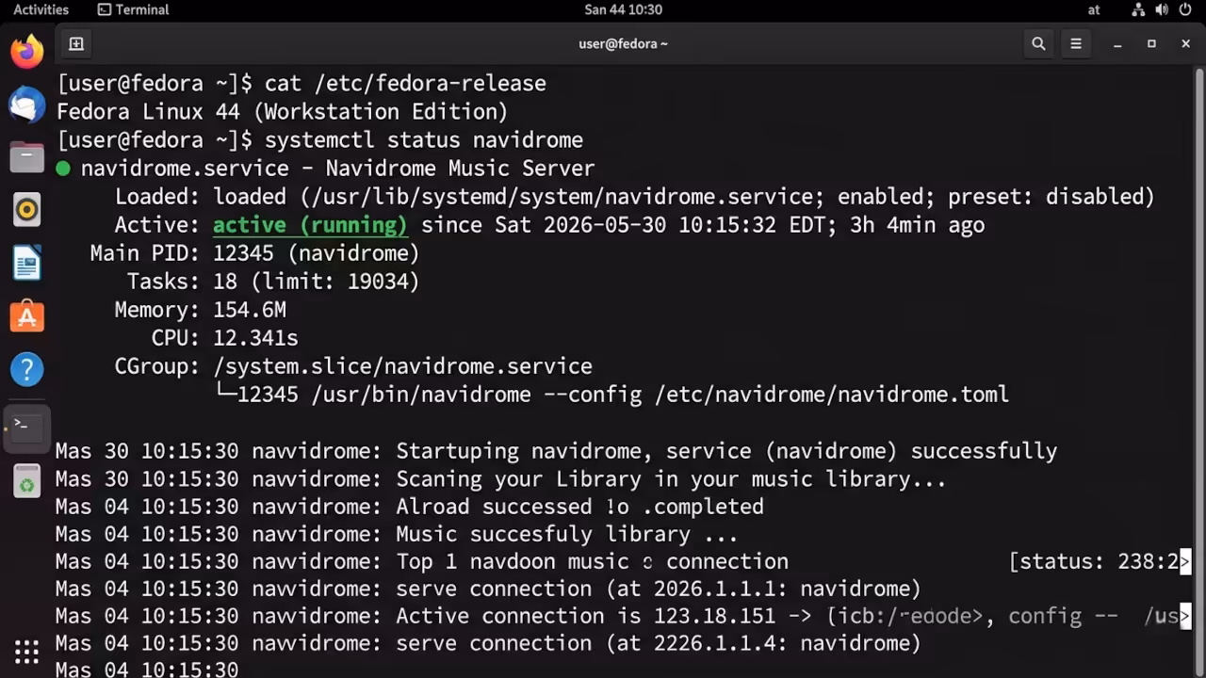This screenshot has width=1206, height=678.
Task: Click "Main PID: 12345 (navidrome)" line
Action: click(x=254, y=253)
